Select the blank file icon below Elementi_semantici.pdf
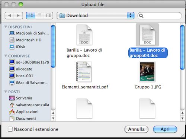 pyautogui.click(x=84, y=109)
